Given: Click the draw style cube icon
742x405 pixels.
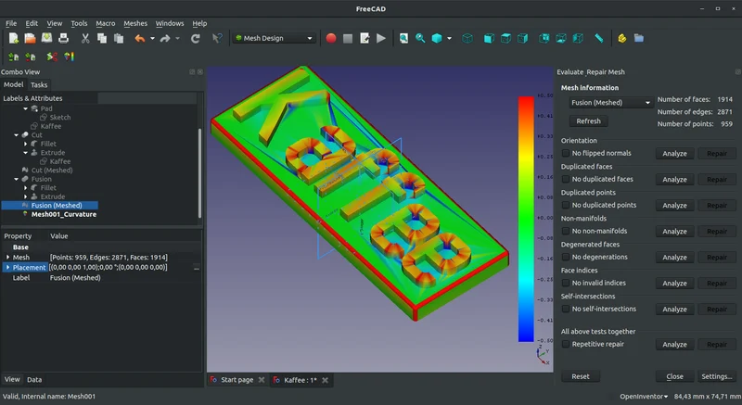Looking at the screenshot, I should coord(437,38).
